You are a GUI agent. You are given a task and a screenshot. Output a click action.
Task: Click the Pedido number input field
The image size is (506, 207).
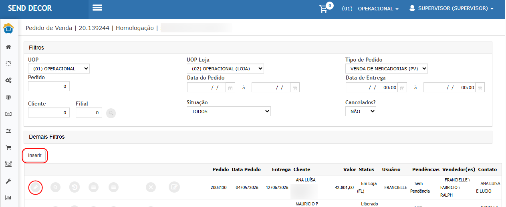click(49, 86)
